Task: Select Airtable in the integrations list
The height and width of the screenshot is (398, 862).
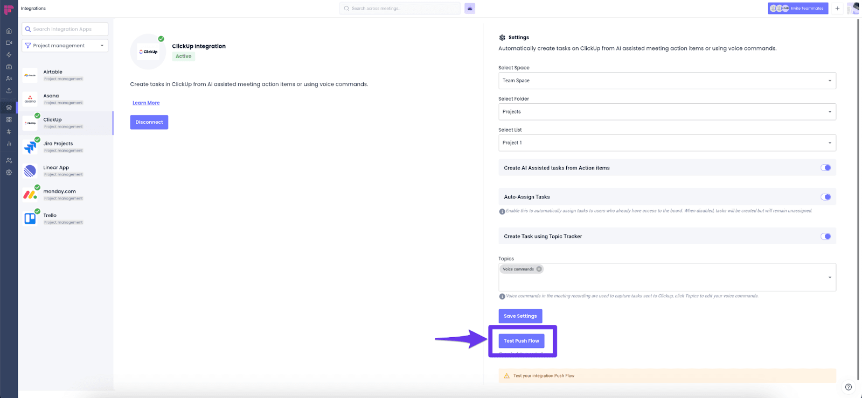Action: pyautogui.click(x=66, y=75)
